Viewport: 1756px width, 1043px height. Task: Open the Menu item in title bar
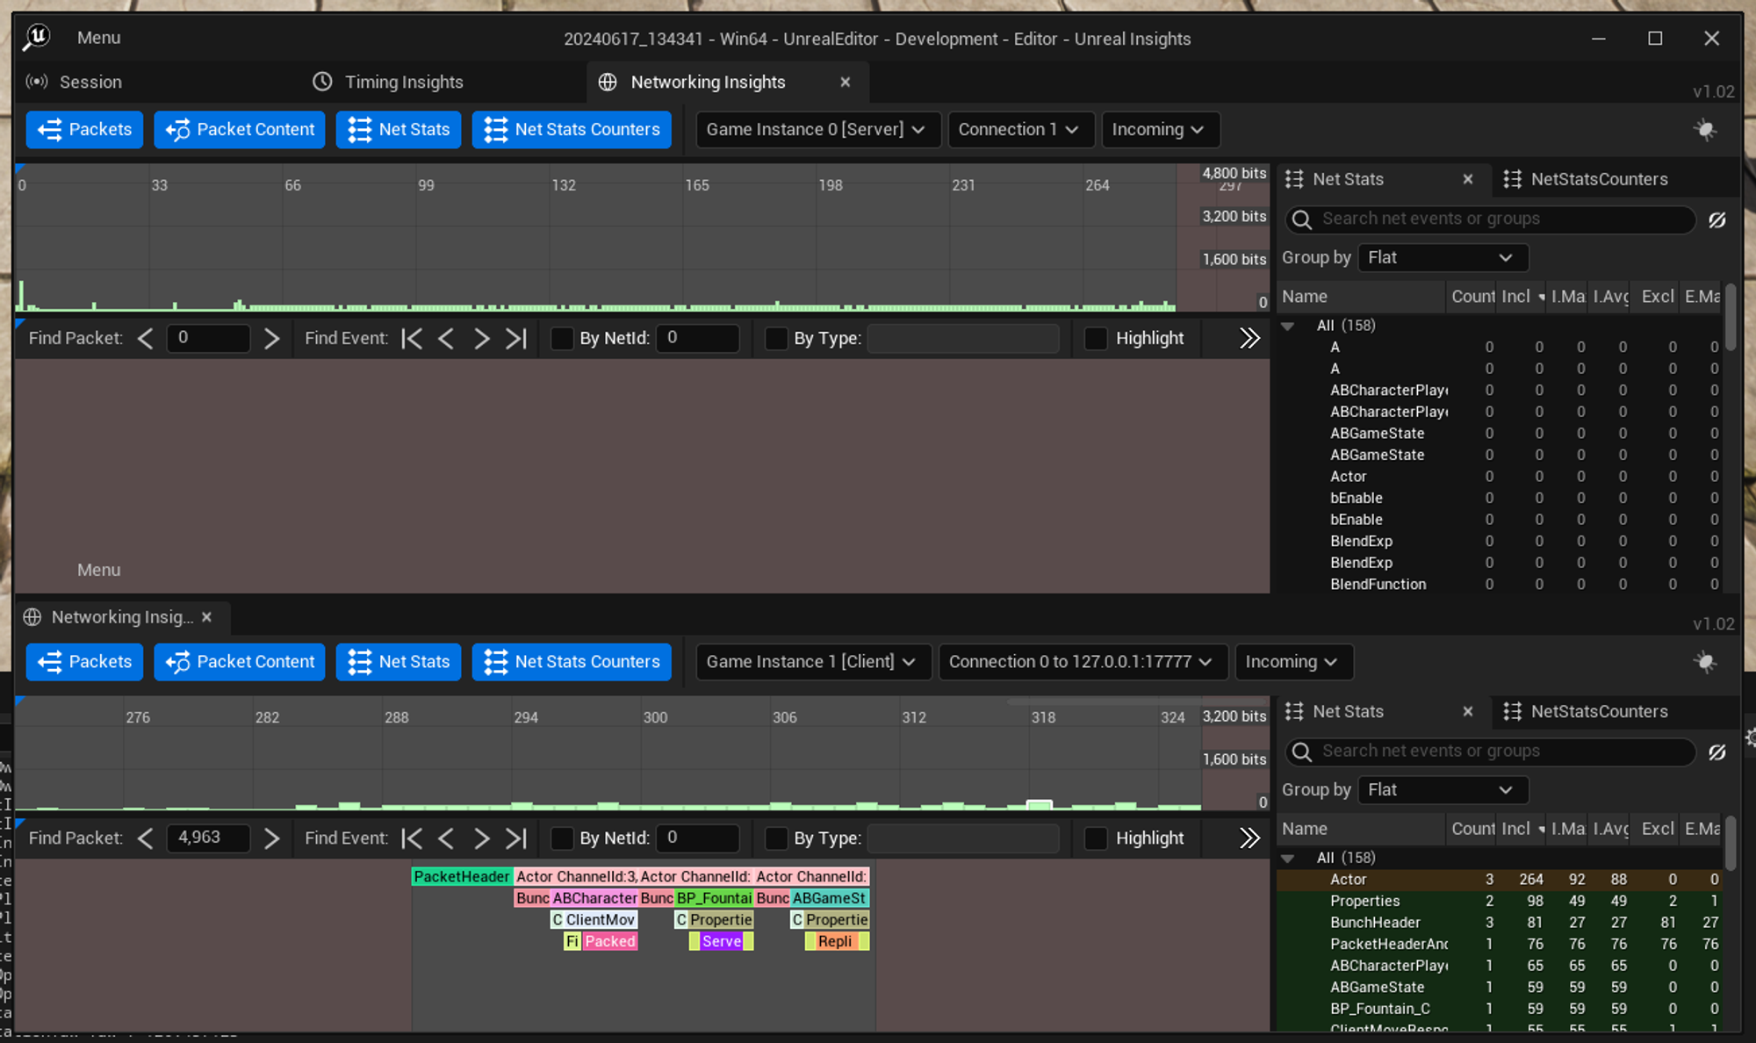98,38
